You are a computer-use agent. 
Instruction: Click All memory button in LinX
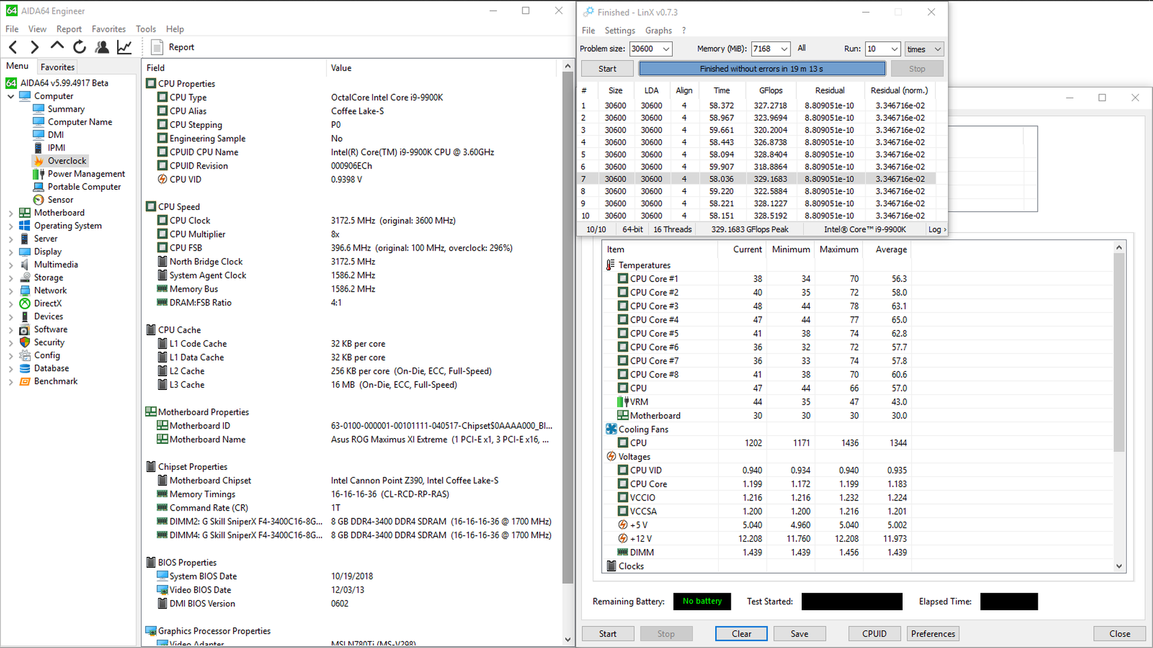(x=802, y=48)
